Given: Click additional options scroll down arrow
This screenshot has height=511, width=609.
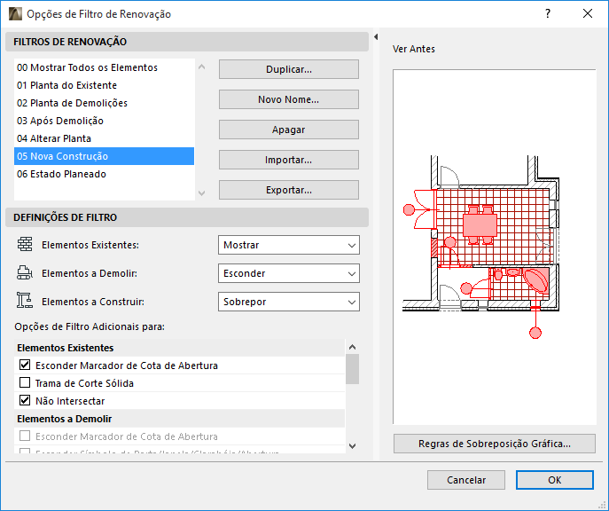Looking at the screenshot, I should pyautogui.click(x=352, y=445).
